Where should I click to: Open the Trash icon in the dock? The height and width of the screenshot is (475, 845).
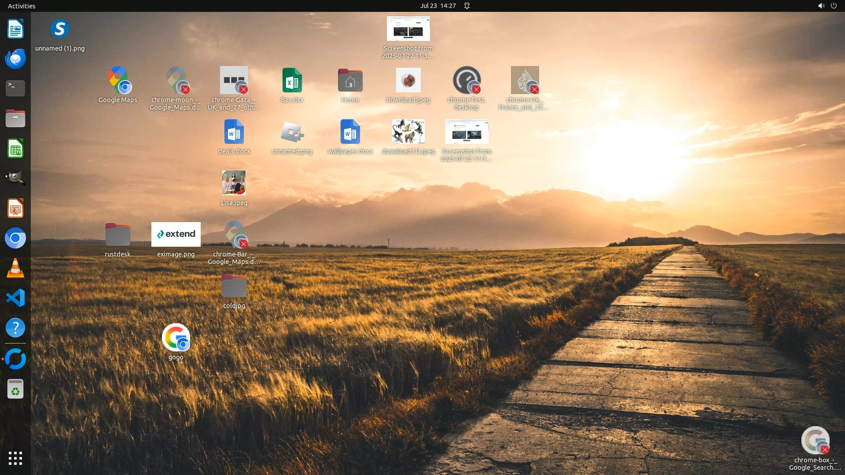[x=15, y=389]
